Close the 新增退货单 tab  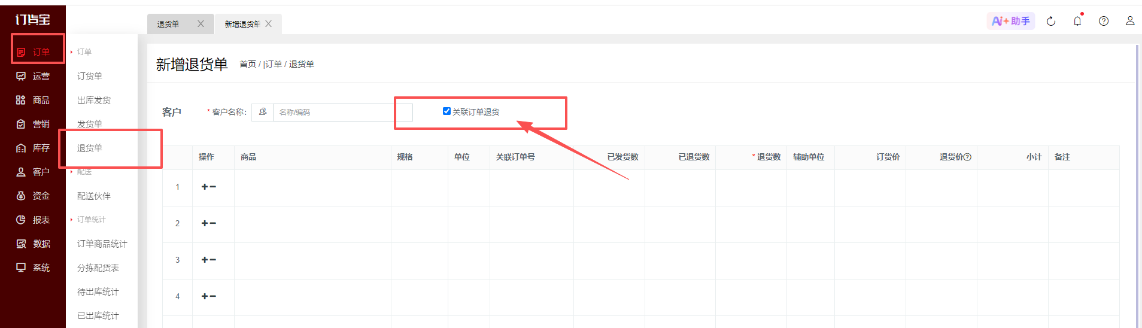(x=268, y=24)
